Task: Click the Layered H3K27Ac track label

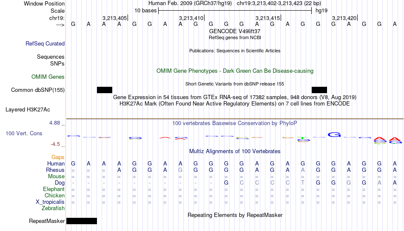Action: [x=28, y=110]
